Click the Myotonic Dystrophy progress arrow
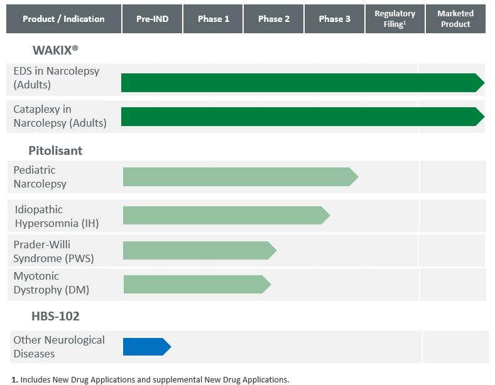 (197, 285)
